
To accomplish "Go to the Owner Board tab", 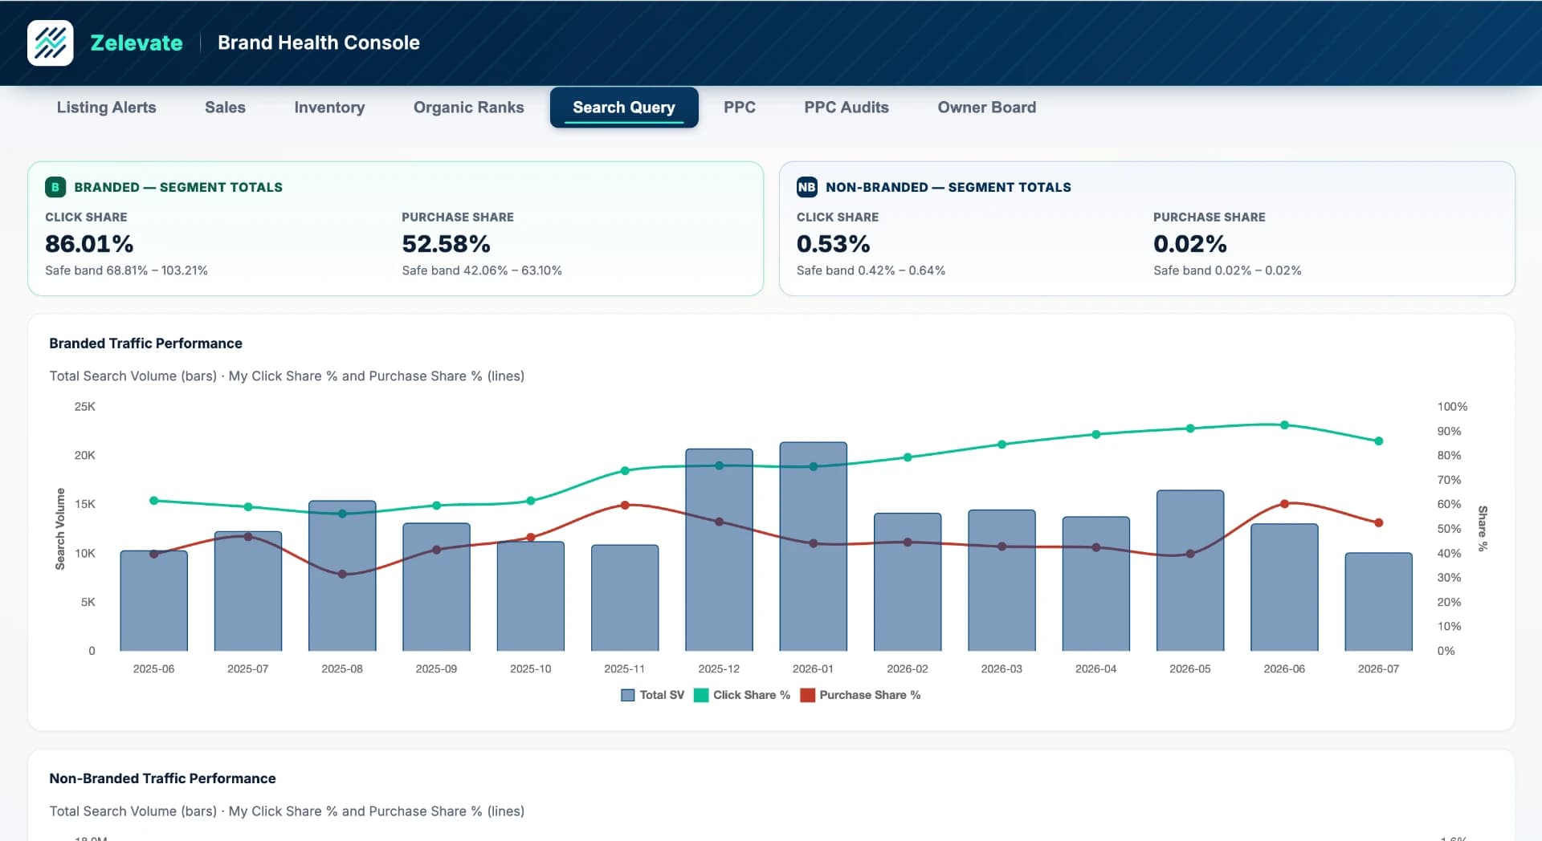I will [x=987, y=108].
